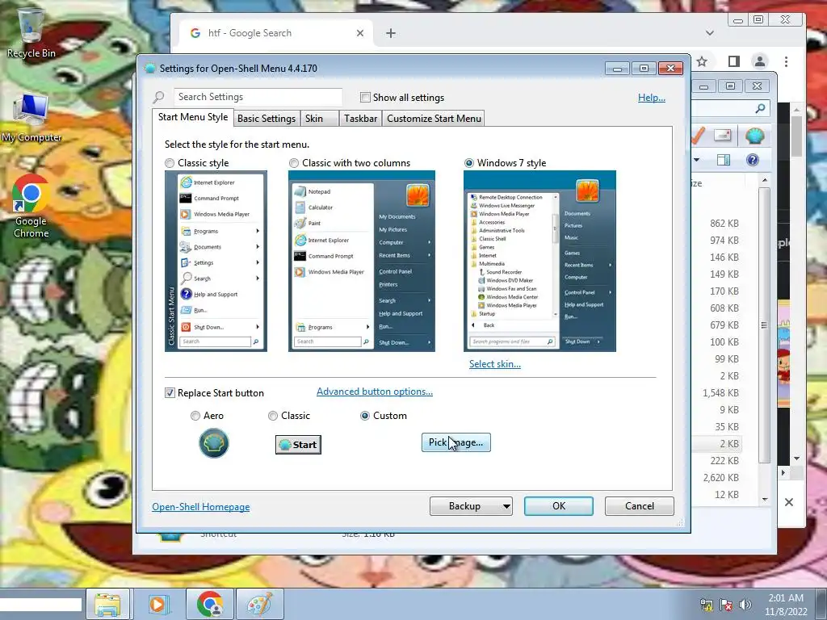Open Chrome three-dot menu
Viewport: 827px width, 620px height.
[786, 61]
